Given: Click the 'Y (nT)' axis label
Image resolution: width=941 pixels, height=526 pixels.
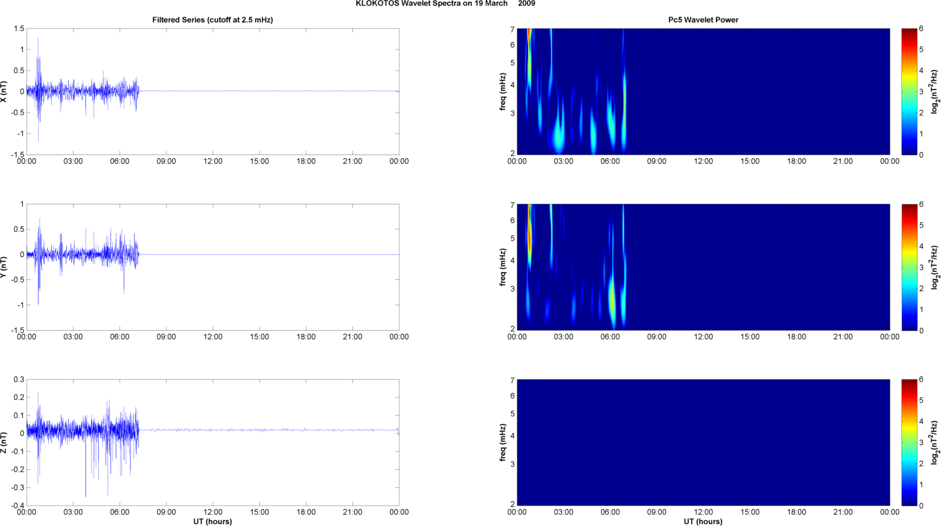Looking at the screenshot, I should [x=4, y=267].
